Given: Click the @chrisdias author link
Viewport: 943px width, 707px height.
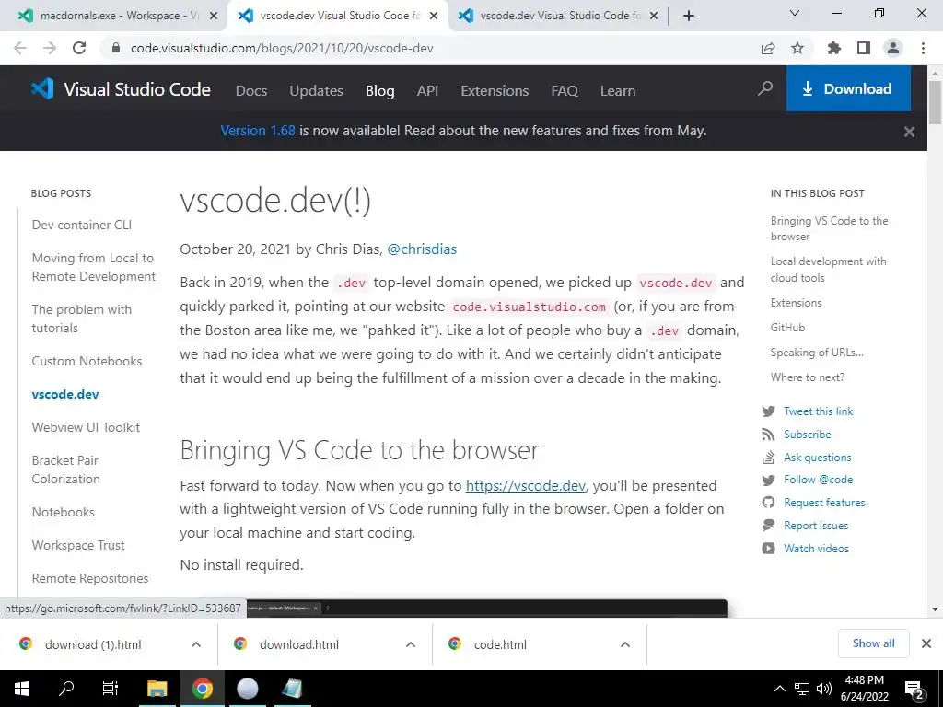Looking at the screenshot, I should click(x=422, y=249).
